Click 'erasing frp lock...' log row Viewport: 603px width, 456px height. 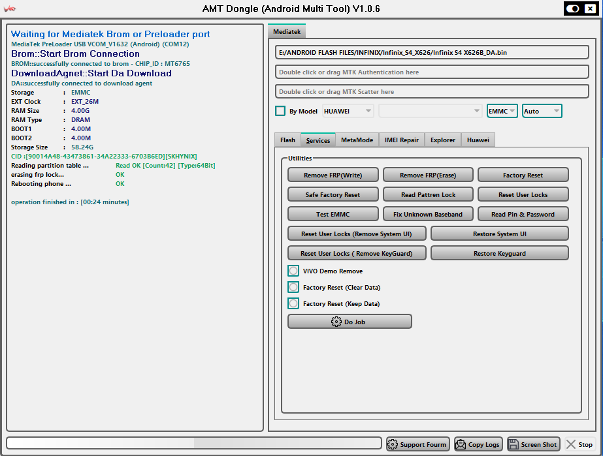click(x=68, y=174)
